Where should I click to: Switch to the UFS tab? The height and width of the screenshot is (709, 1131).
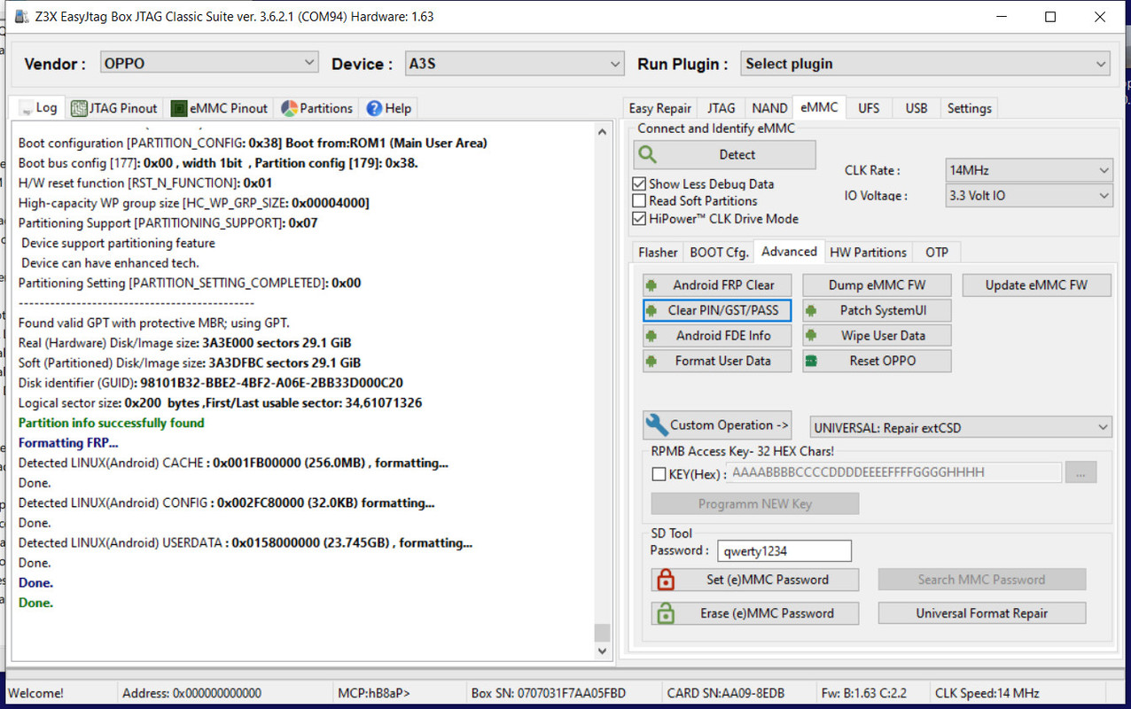[869, 108]
